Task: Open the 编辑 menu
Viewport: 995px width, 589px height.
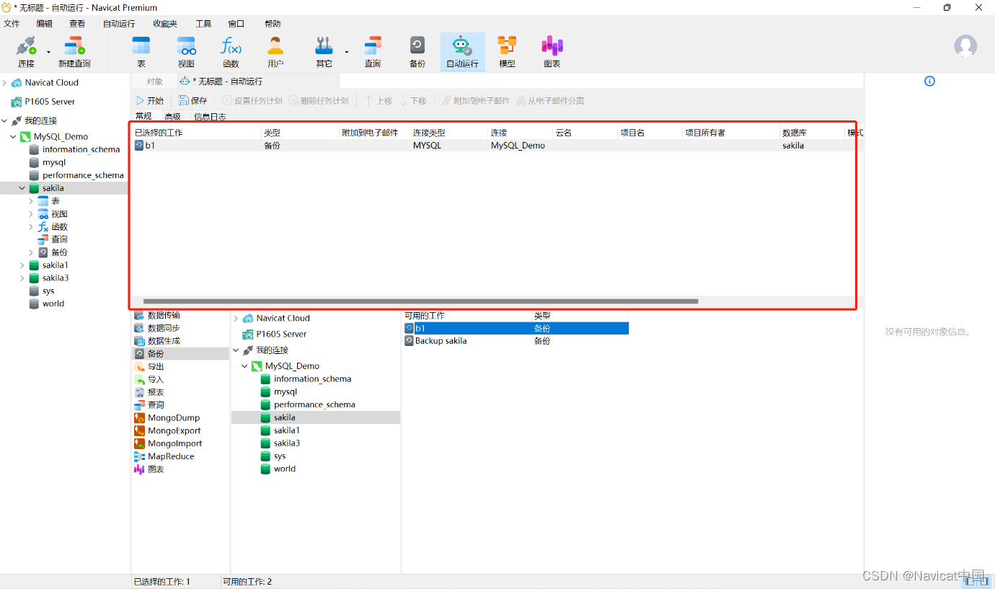Action: 45,24
